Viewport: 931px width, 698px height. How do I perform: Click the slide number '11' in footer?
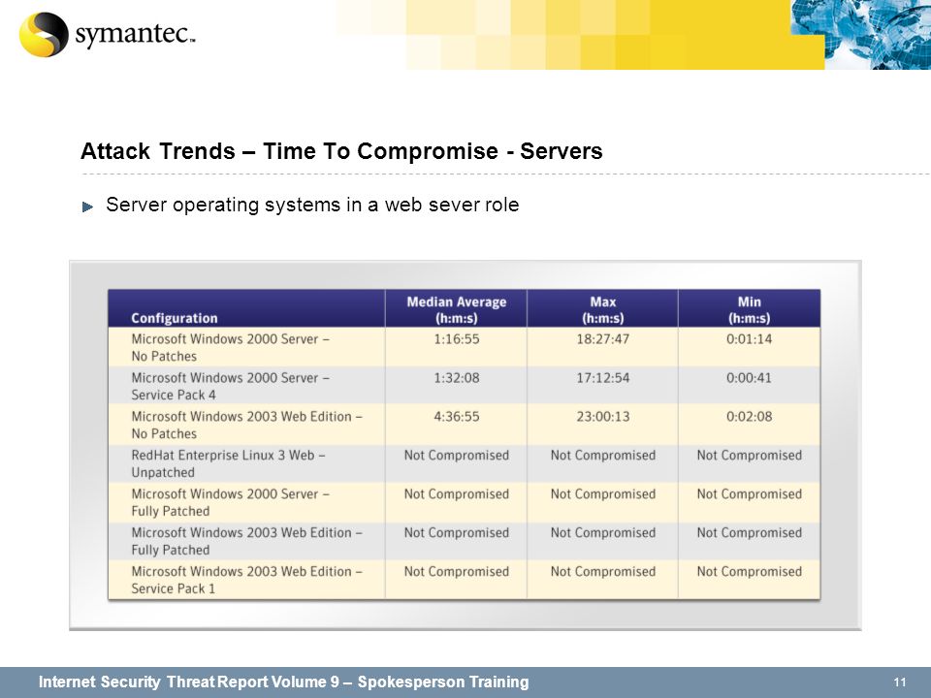point(900,682)
